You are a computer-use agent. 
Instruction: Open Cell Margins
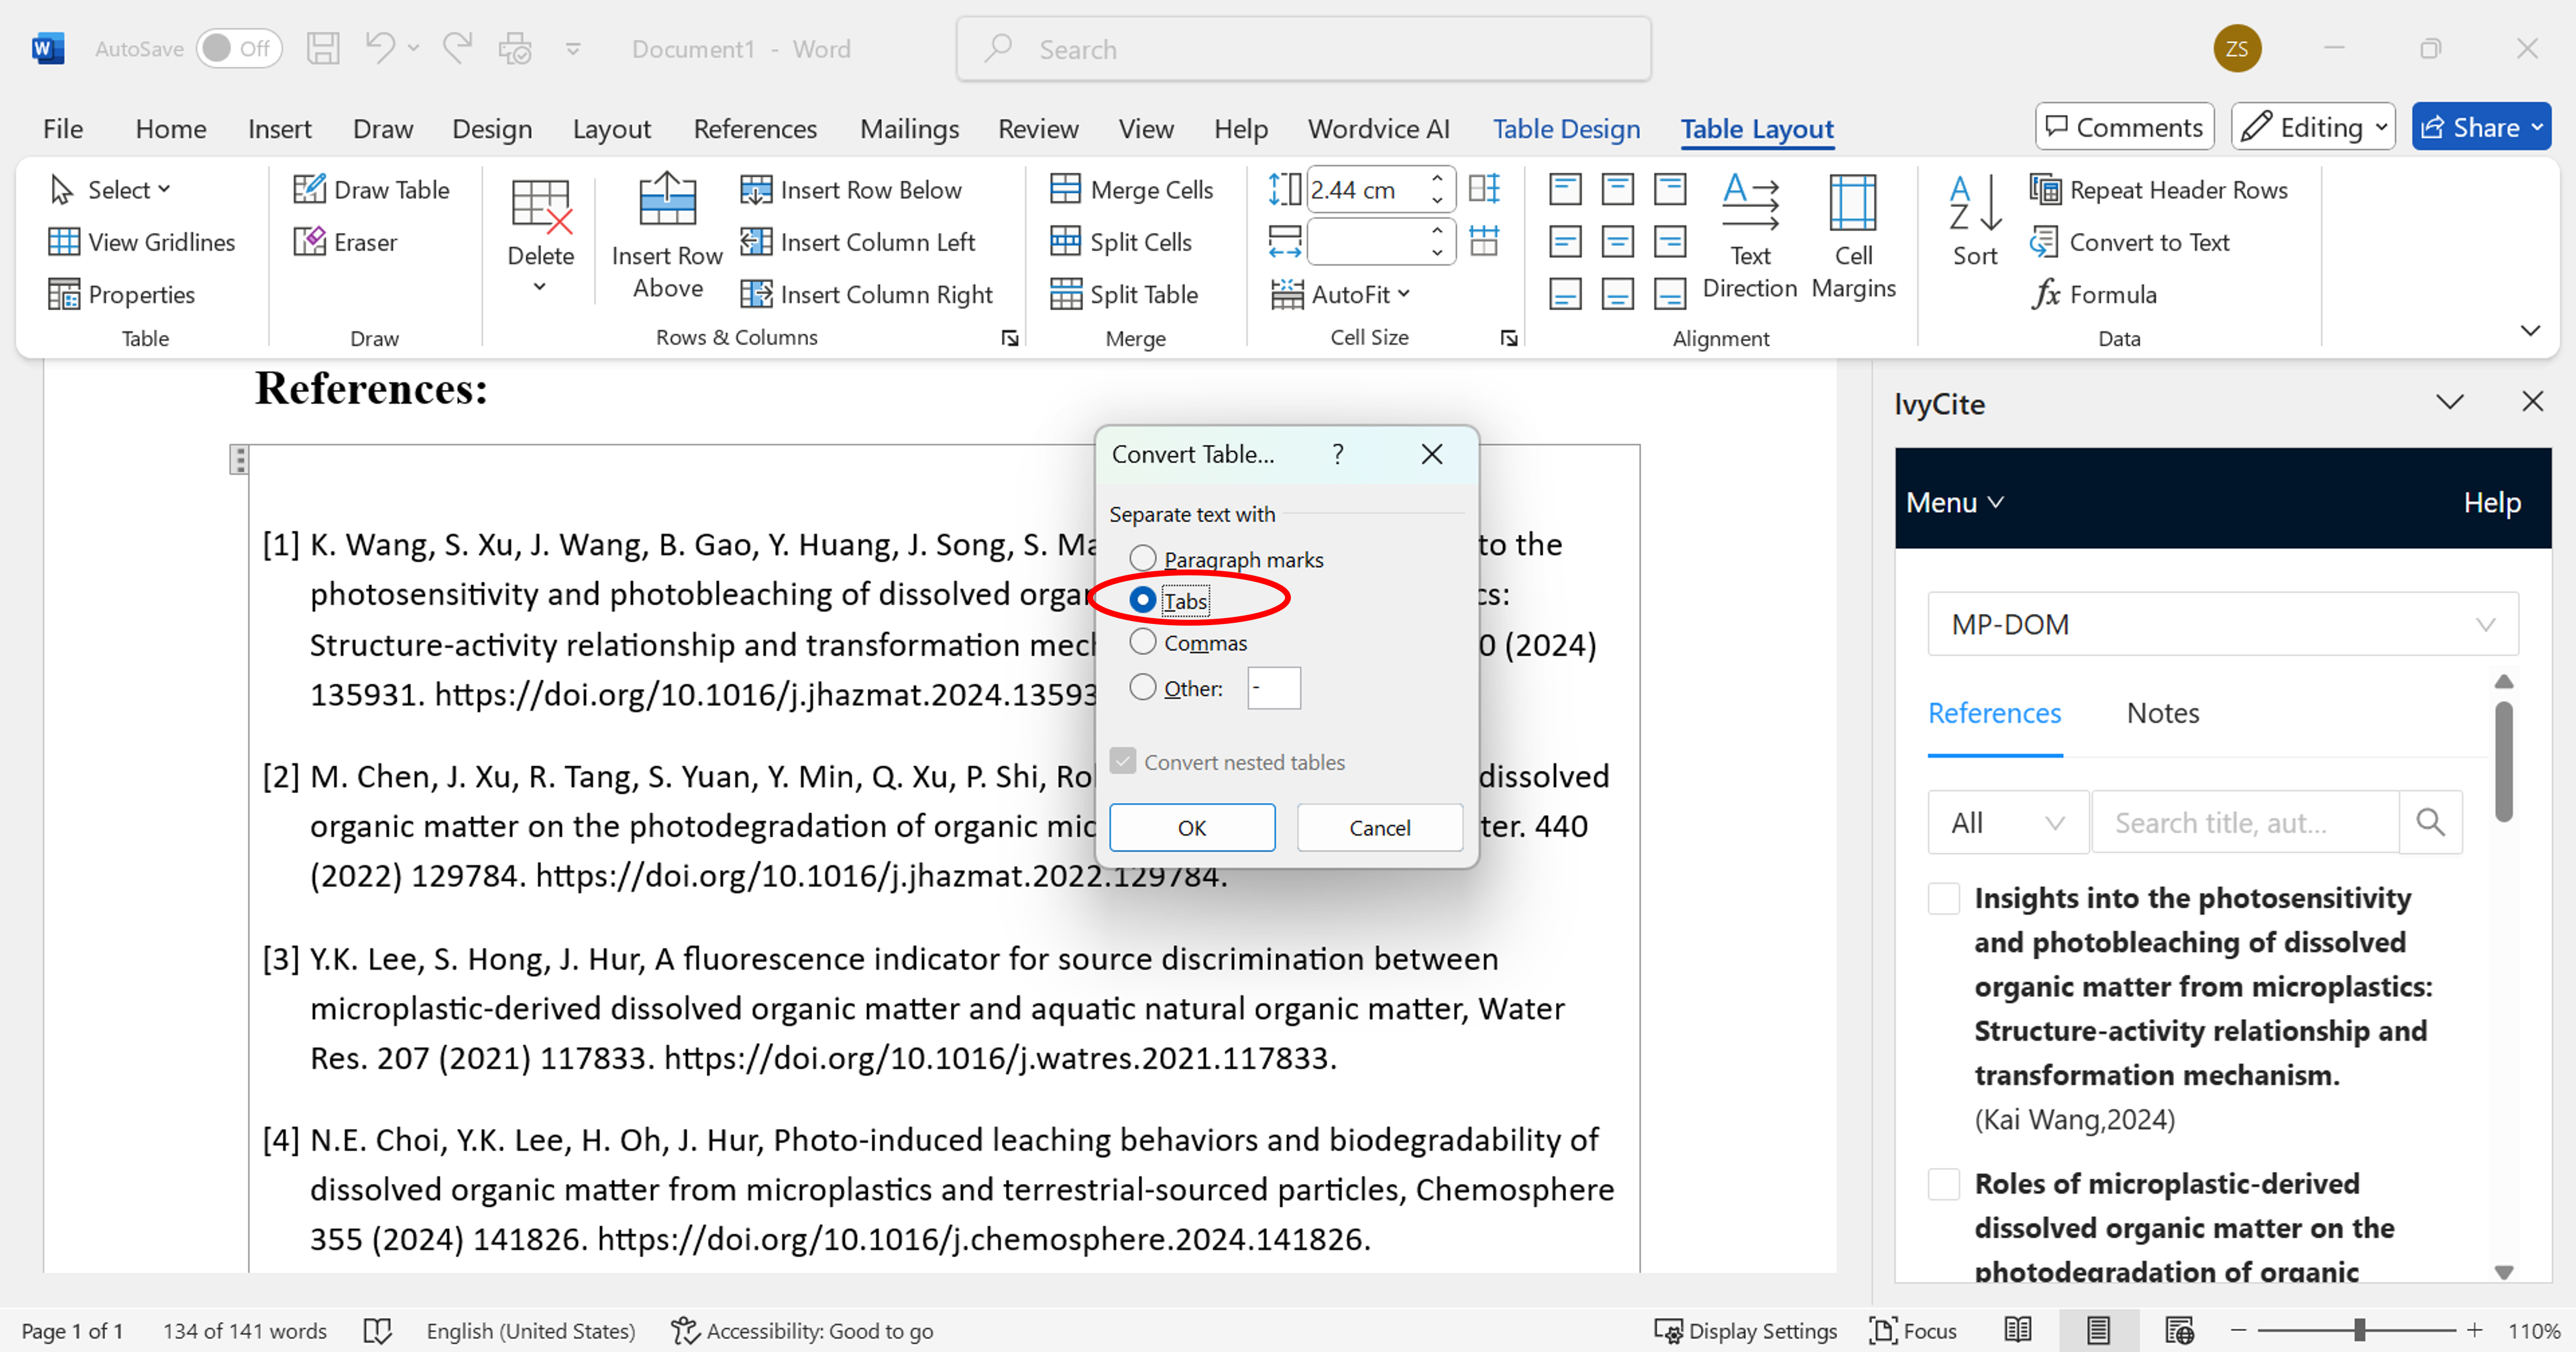[x=1853, y=236]
